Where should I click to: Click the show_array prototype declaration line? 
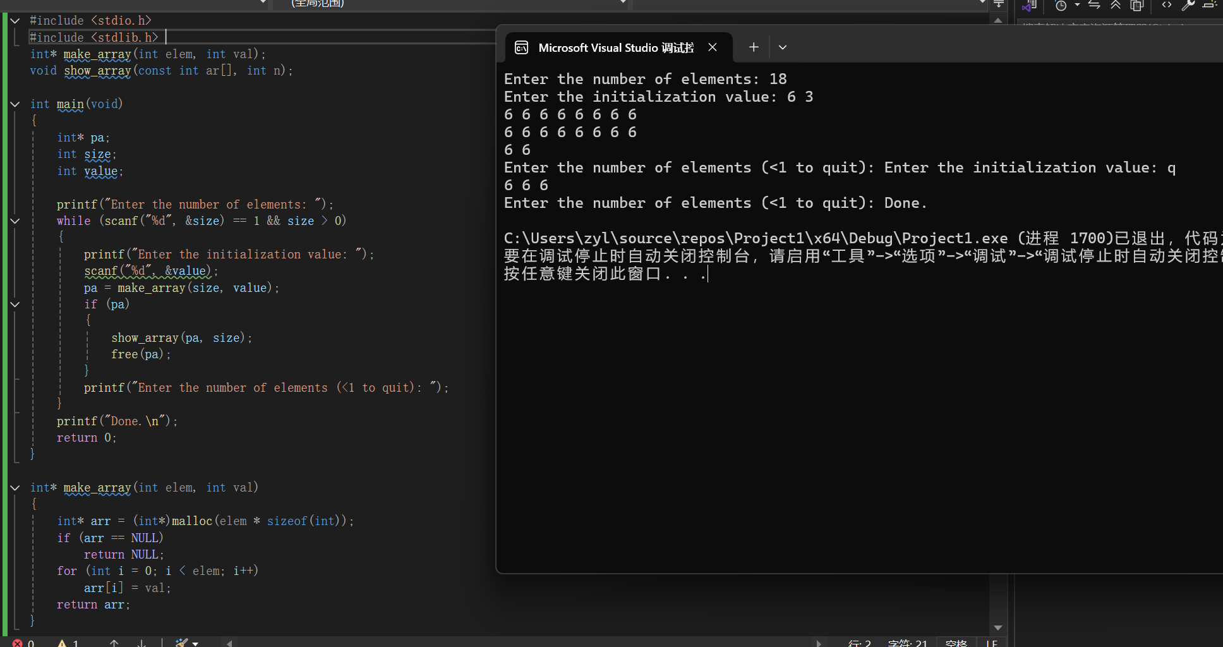click(x=162, y=71)
